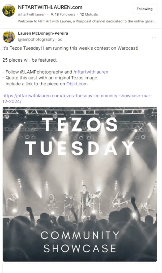This screenshot has width=162, height=273.
Task: Open the embedded card below the image
Action: [x=80, y=268]
